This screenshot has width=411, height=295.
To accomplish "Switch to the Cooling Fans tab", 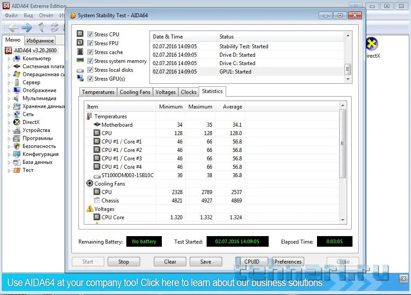I will click(135, 92).
